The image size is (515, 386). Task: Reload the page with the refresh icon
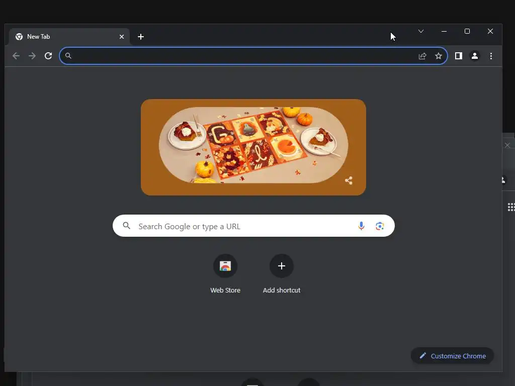[48, 56]
